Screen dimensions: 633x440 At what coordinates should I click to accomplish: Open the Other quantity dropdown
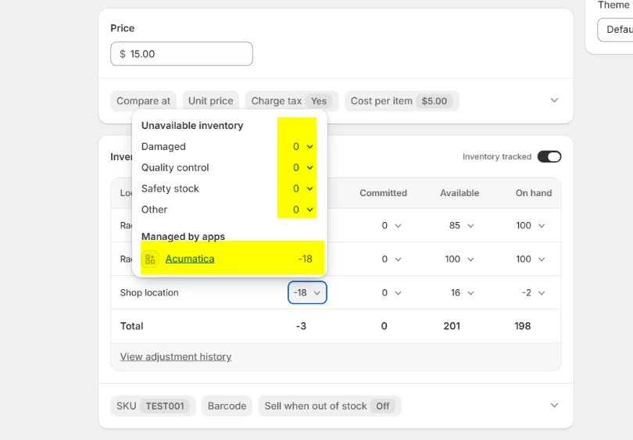click(303, 209)
